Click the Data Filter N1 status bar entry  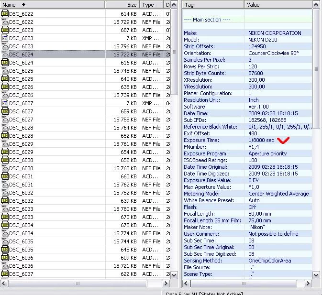pos(204,294)
